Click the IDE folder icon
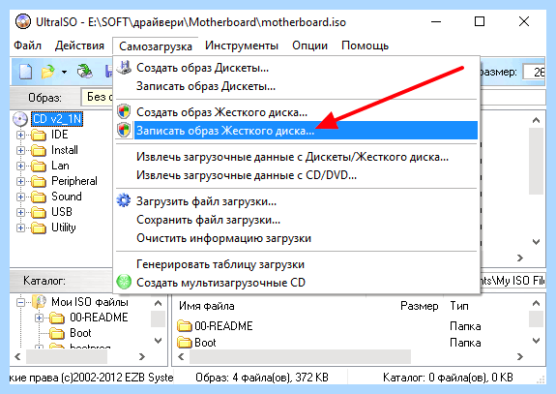 pyautogui.click(x=39, y=135)
